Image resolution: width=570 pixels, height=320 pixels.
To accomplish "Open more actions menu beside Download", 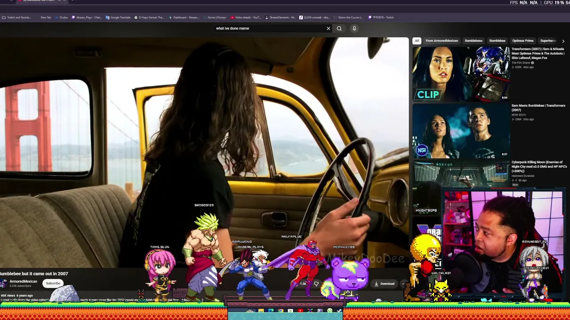I will coord(403,284).
